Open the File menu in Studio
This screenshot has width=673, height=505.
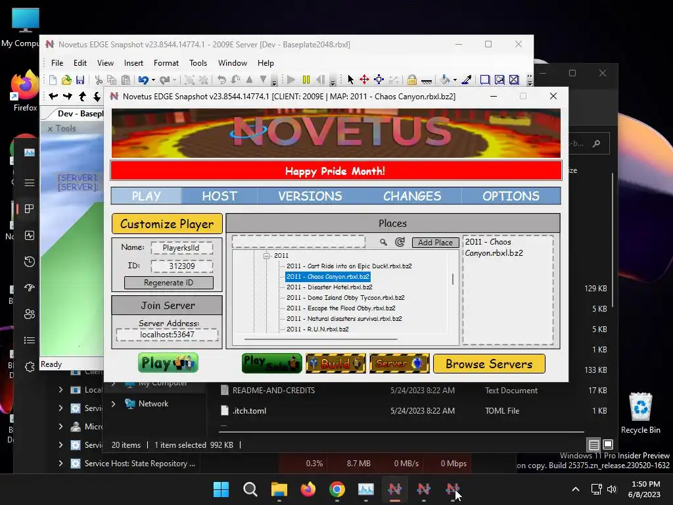click(x=57, y=63)
